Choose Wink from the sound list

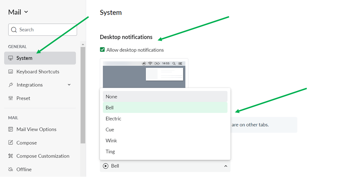point(165,141)
